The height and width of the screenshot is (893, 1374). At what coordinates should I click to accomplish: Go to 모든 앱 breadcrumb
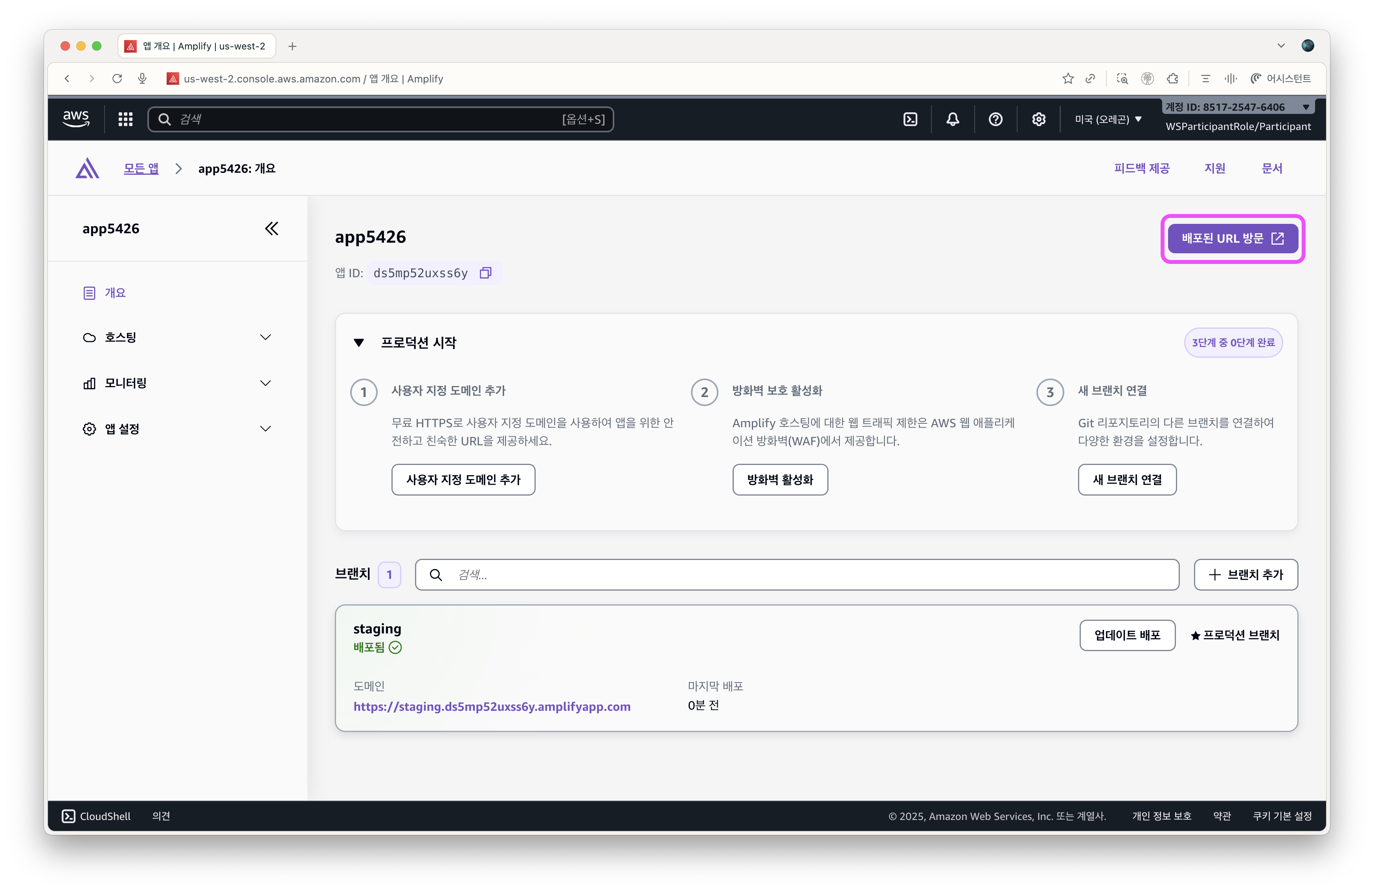[141, 168]
